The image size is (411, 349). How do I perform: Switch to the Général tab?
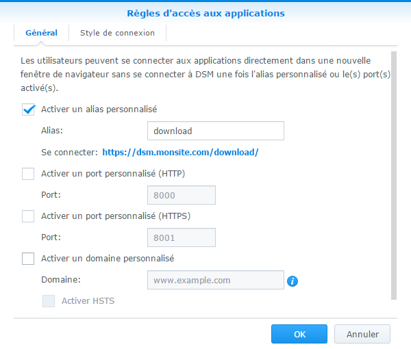point(41,33)
